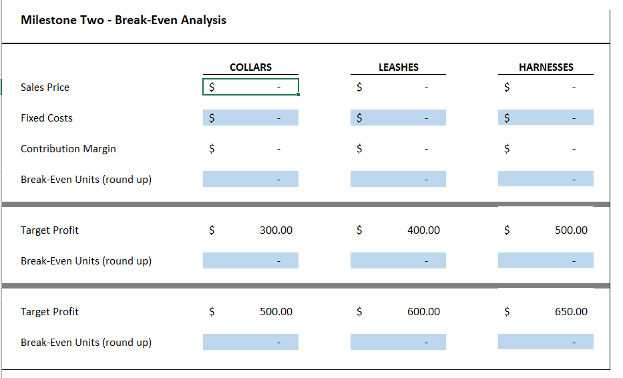The image size is (623, 378).
Task: Click the COLLARS column header
Action: click(250, 67)
